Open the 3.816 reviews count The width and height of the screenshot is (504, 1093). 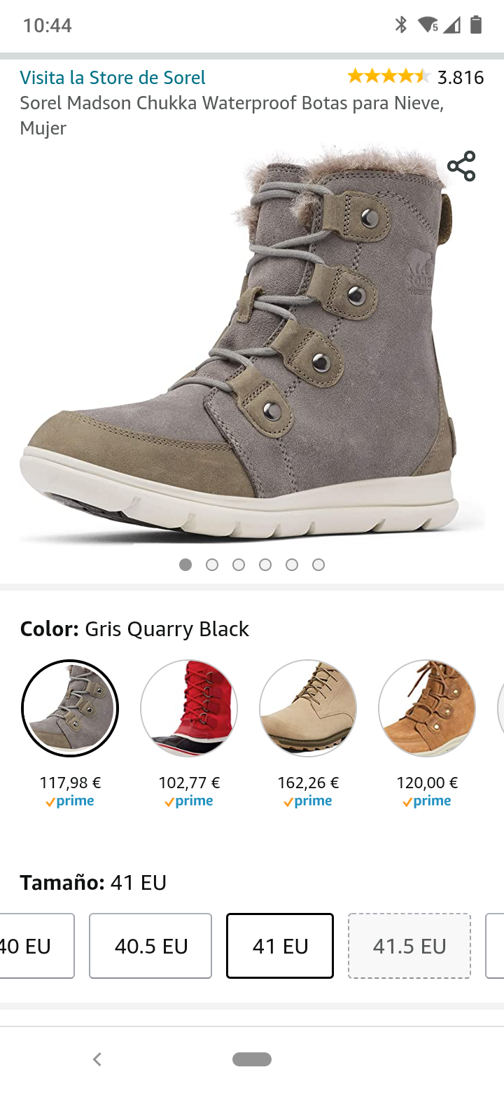[461, 77]
